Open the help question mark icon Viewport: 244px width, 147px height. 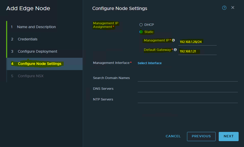click(x=224, y=8)
